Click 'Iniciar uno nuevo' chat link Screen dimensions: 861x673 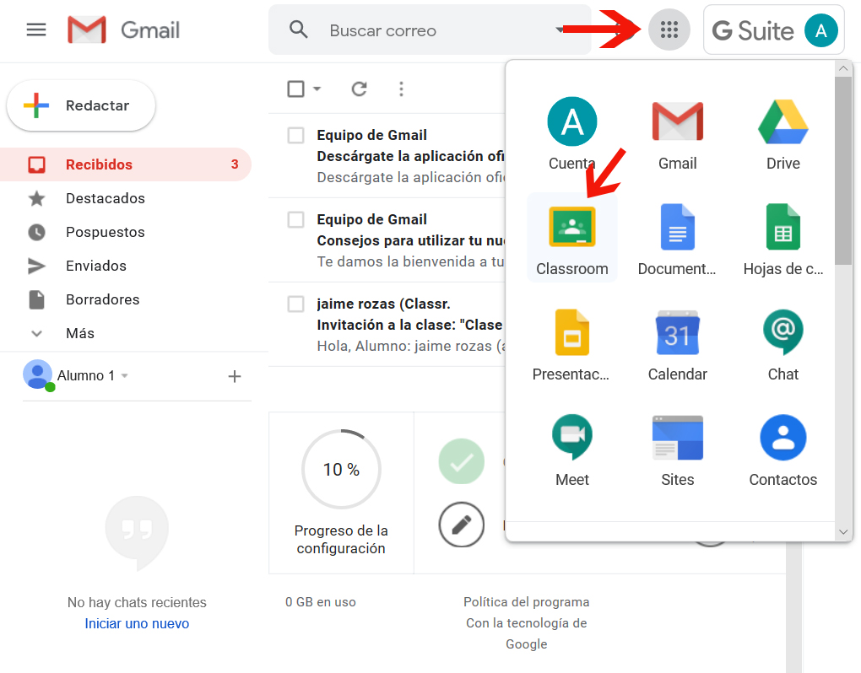click(137, 623)
